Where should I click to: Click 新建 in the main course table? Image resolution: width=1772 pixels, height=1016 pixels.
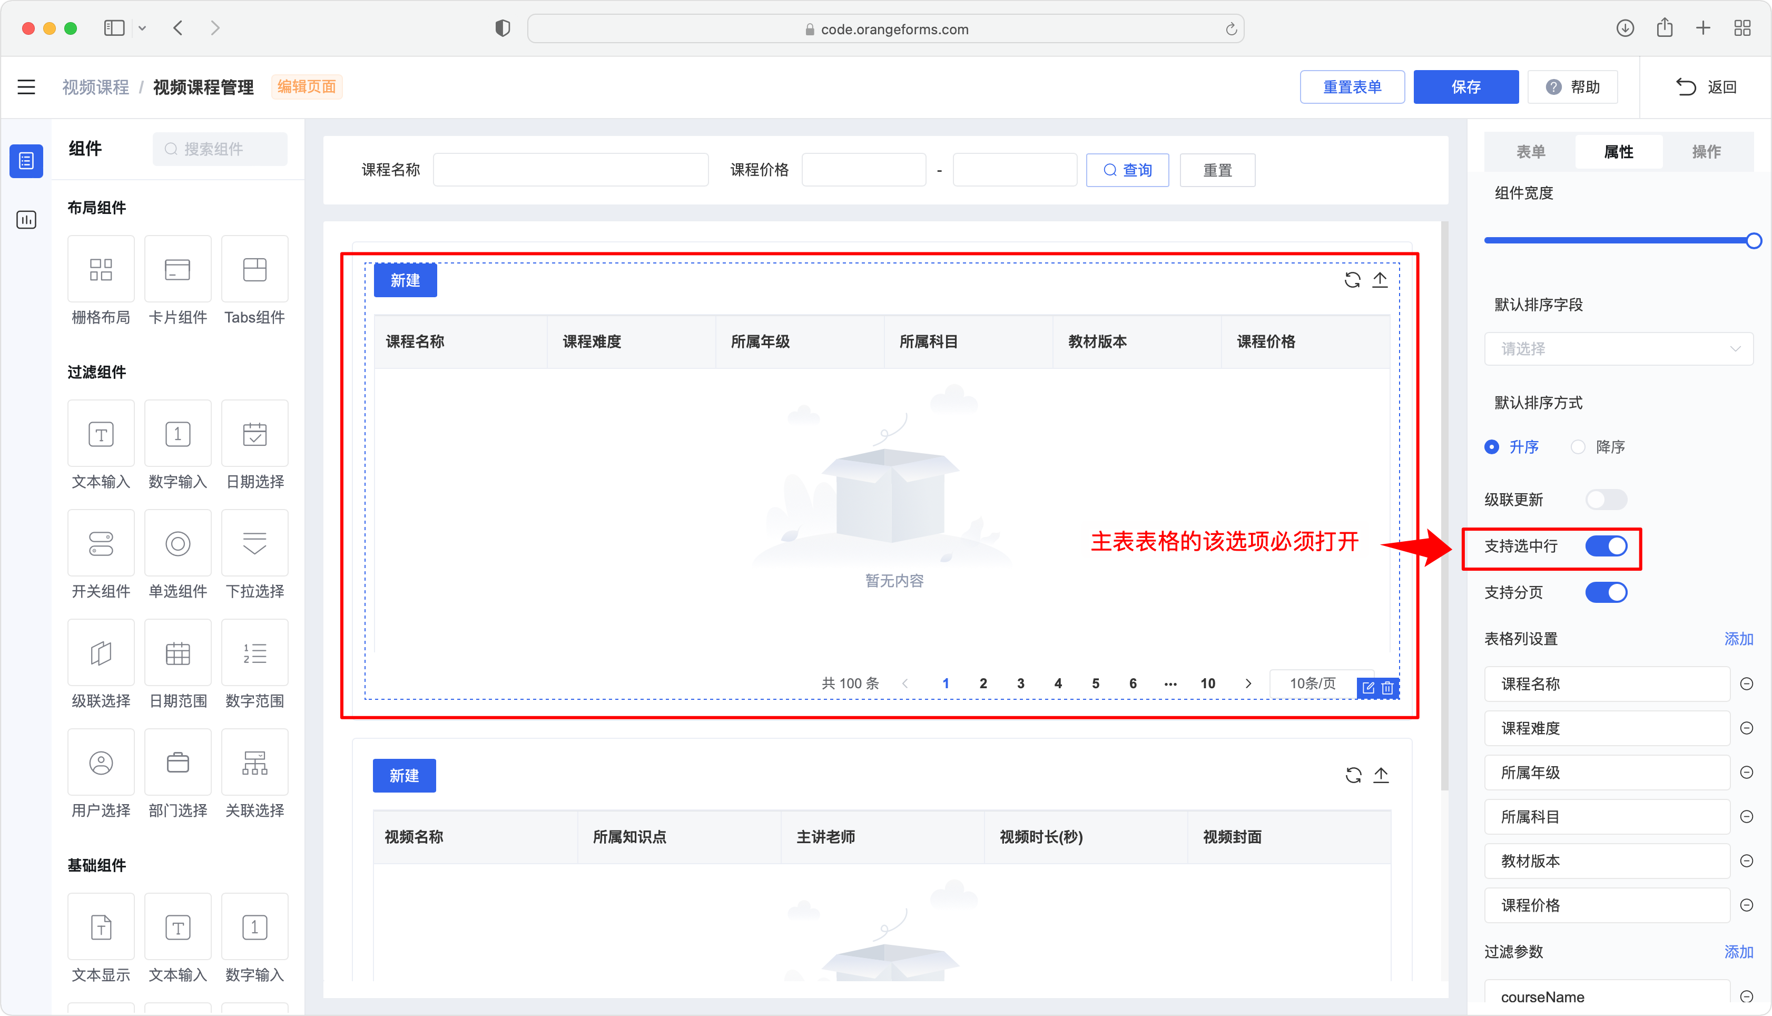click(x=405, y=280)
